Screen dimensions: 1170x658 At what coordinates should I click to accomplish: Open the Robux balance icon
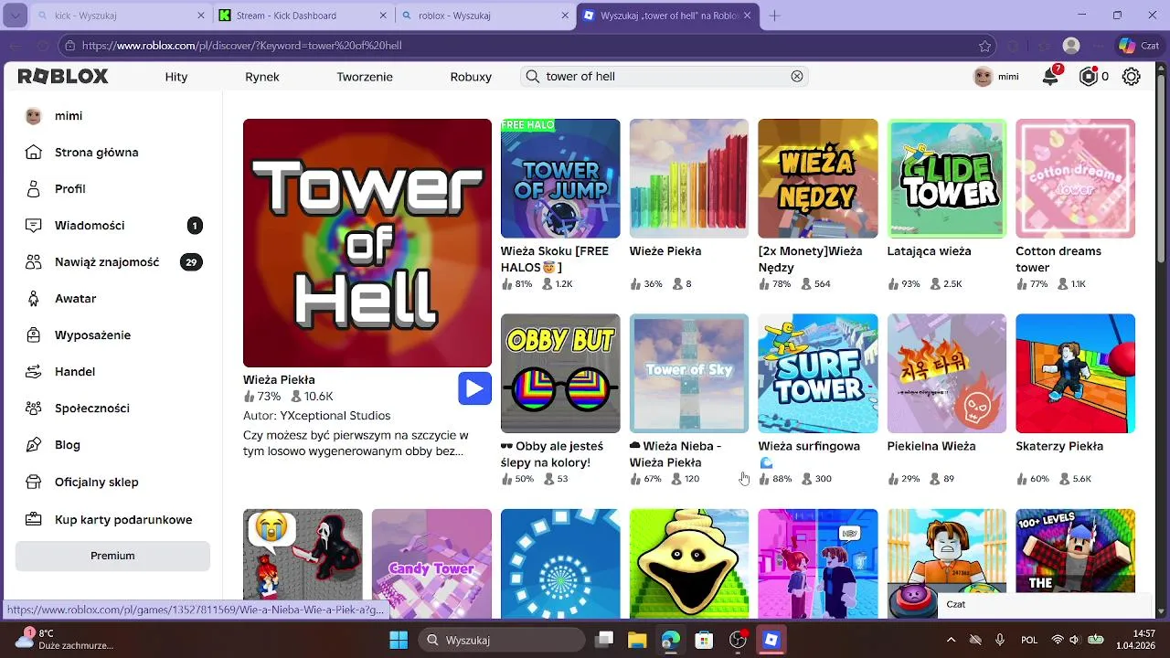1088,77
